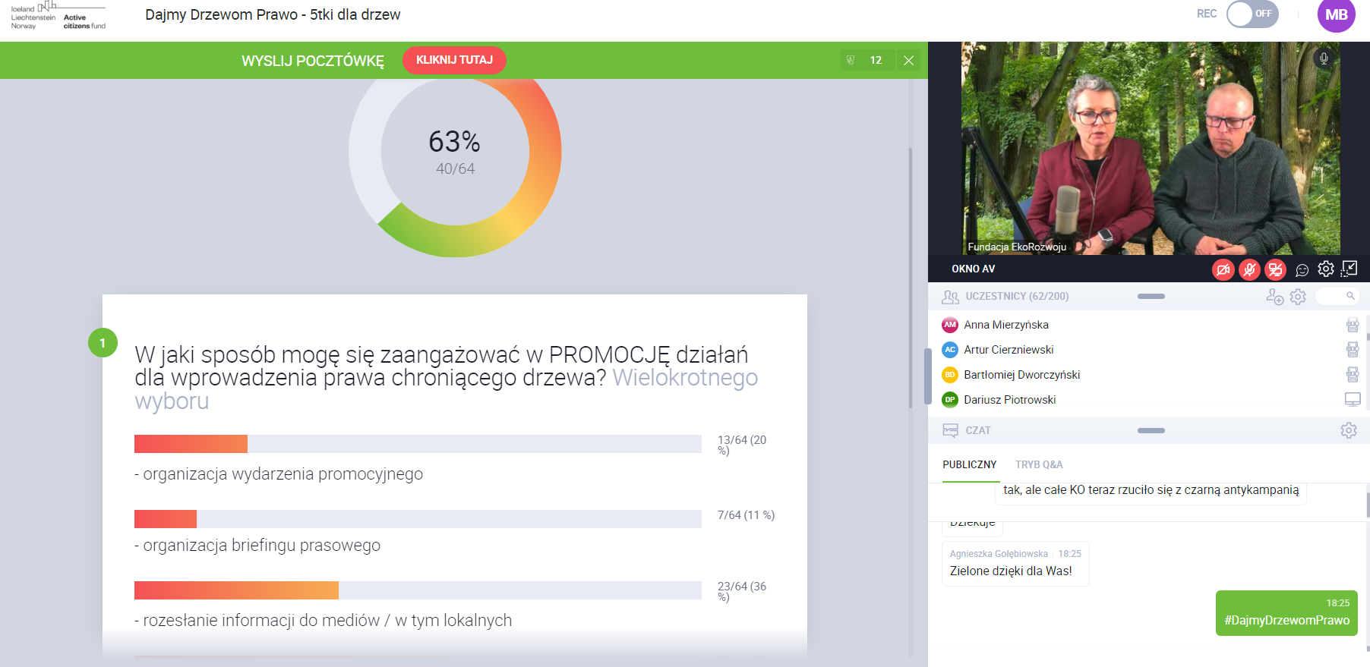Start screen sharing from AV bar
The image size is (1370, 667).
[x=1276, y=269]
